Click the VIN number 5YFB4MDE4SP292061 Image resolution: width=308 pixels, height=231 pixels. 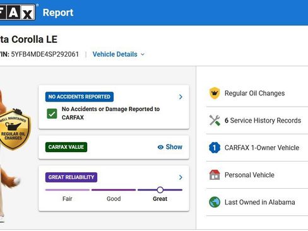tap(45, 54)
